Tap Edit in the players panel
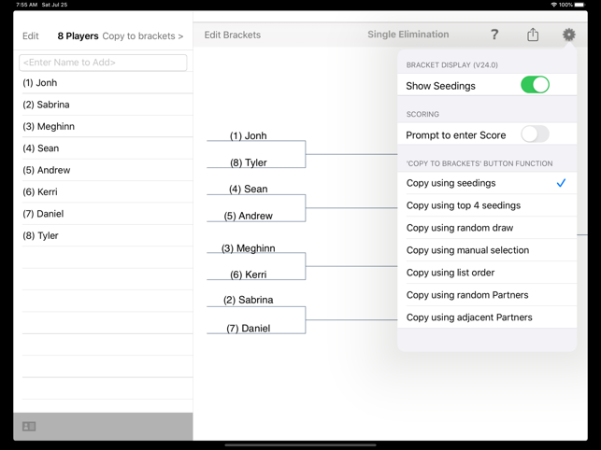Image resolution: width=601 pixels, height=450 pixels. tap(31, 36)
